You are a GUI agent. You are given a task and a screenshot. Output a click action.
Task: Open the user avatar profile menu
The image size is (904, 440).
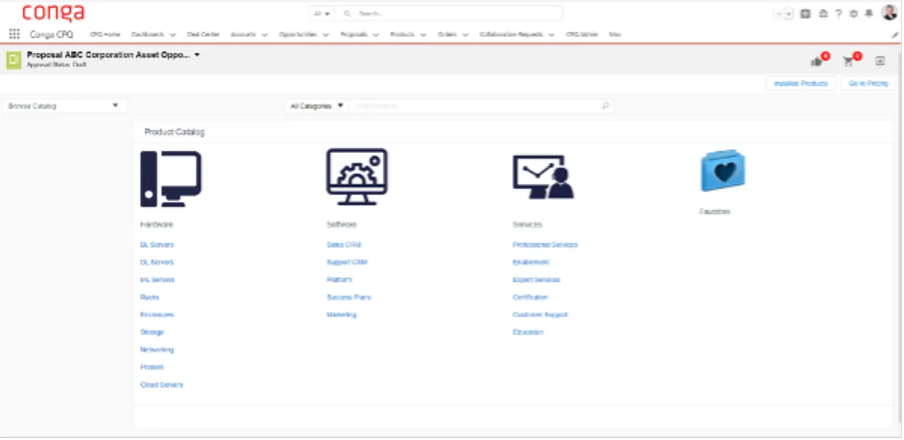tap(890, 13)
